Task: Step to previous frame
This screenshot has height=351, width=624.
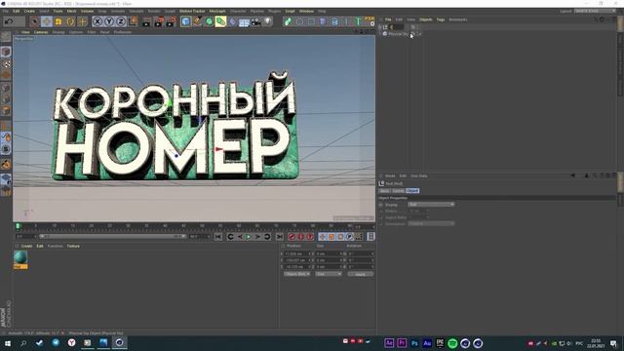Action: tap(240, 237)
